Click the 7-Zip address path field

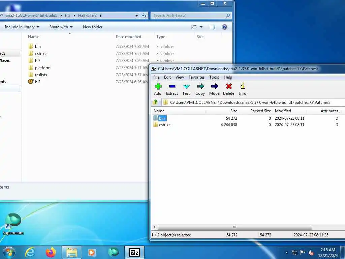click(x=253, y=103)
